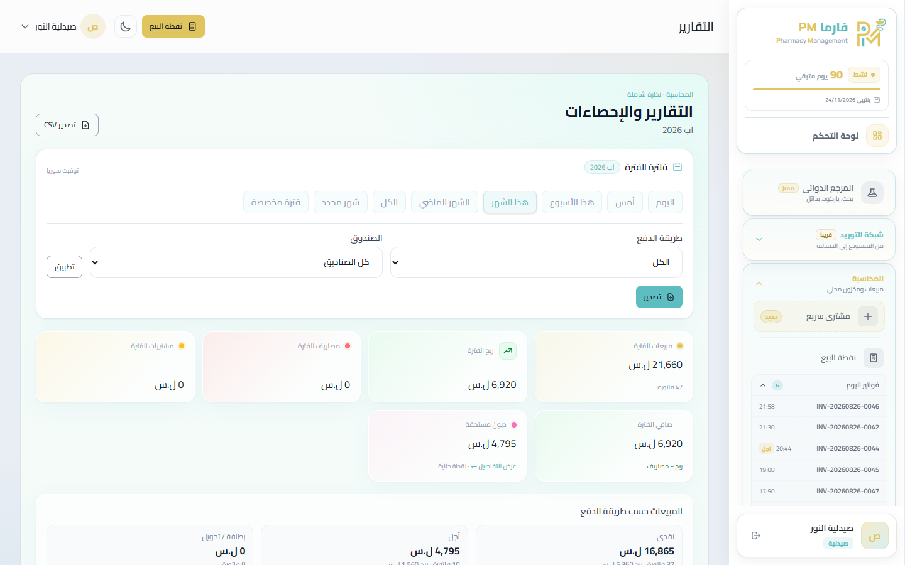The width and height of the screenshot is (905, 565).
Task: Click header avatar circle ص
Action: [93, 26]
